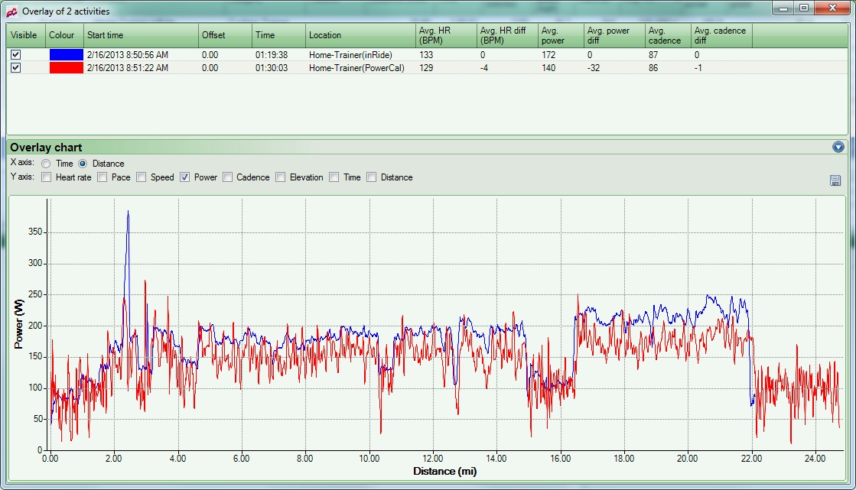This screenshot has width=856, height=490.
Task: Click the red colour swatch
Action: pyautogui.click(x=65, y=68)
